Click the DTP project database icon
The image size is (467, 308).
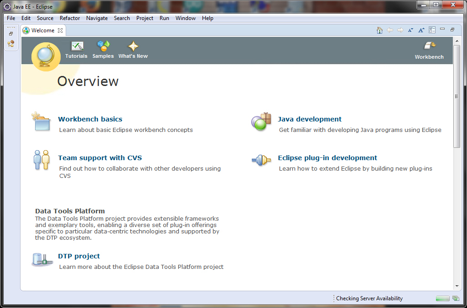coord(42,259)
